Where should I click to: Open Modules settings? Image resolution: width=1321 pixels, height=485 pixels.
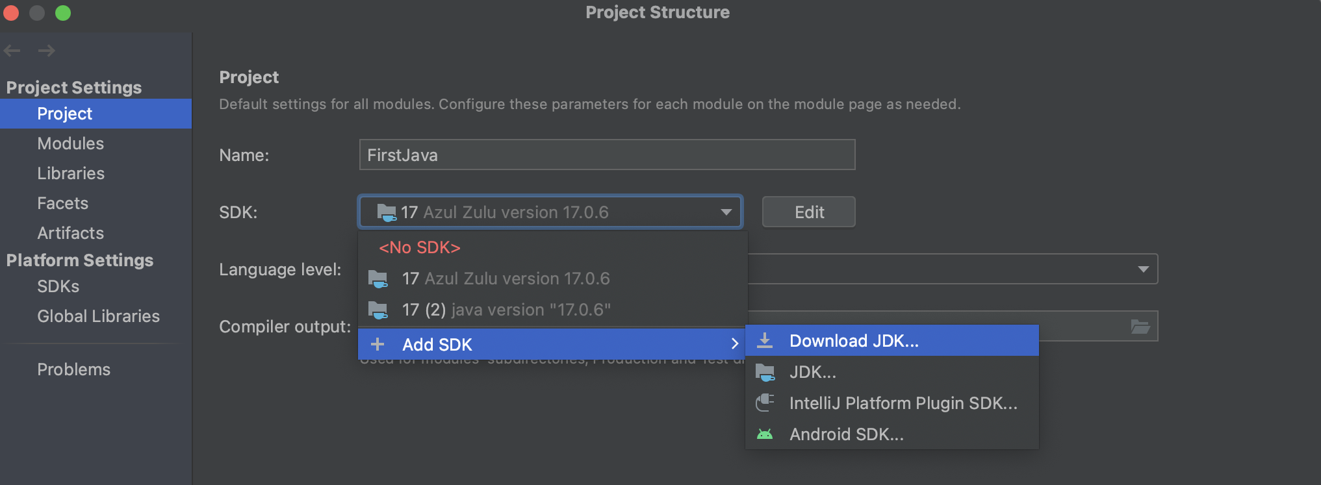pos(96,143)
